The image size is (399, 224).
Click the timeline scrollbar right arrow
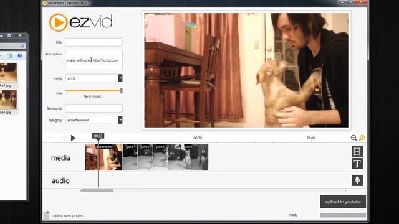click(x=345, y=190)
